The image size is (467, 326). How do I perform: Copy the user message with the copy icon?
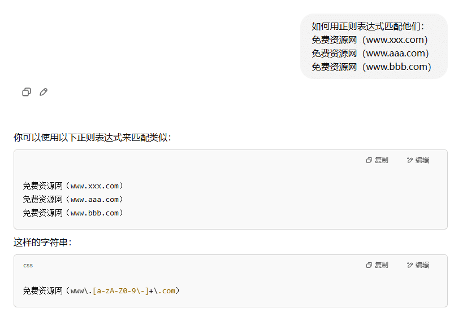(27, 92)
